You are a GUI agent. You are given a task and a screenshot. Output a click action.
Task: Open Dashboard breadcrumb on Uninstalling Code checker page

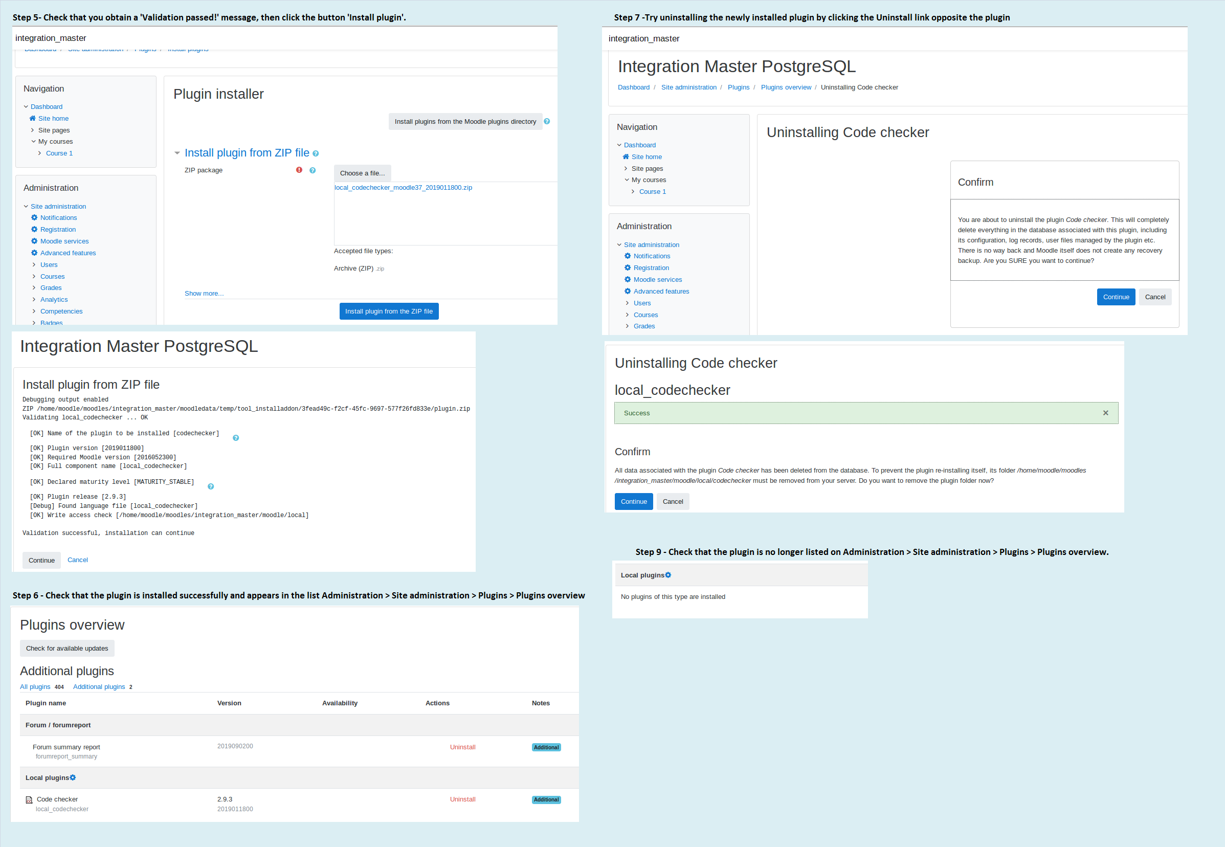[633, 87]
